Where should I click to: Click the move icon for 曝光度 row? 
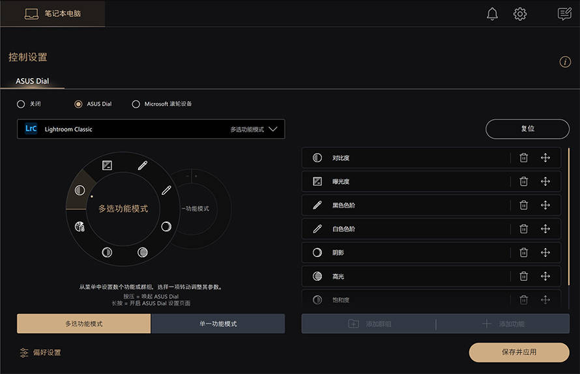pyautogui.click(x=545, y=182)
